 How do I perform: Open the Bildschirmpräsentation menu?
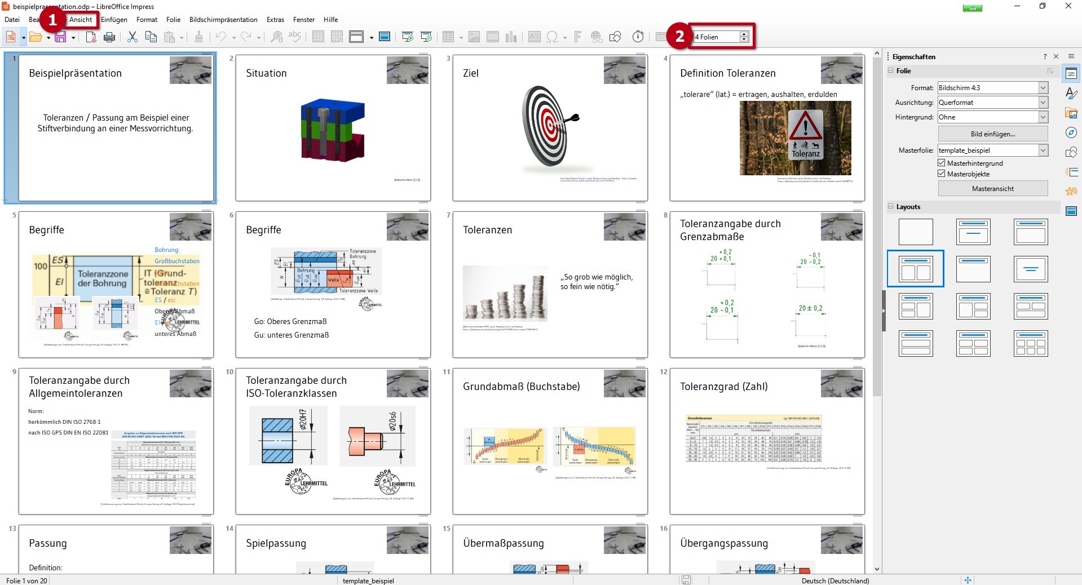[x=223, y=20]
